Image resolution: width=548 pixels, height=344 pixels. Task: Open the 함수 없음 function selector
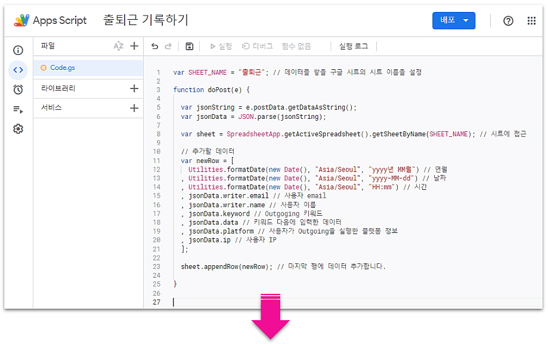click(296, 47)
